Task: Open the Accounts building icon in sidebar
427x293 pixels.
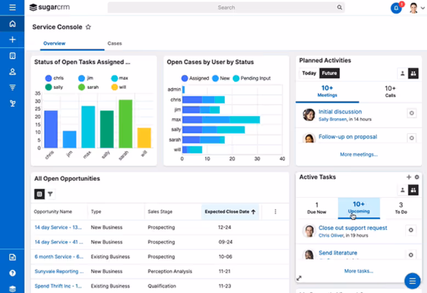Action: point(12,56)
